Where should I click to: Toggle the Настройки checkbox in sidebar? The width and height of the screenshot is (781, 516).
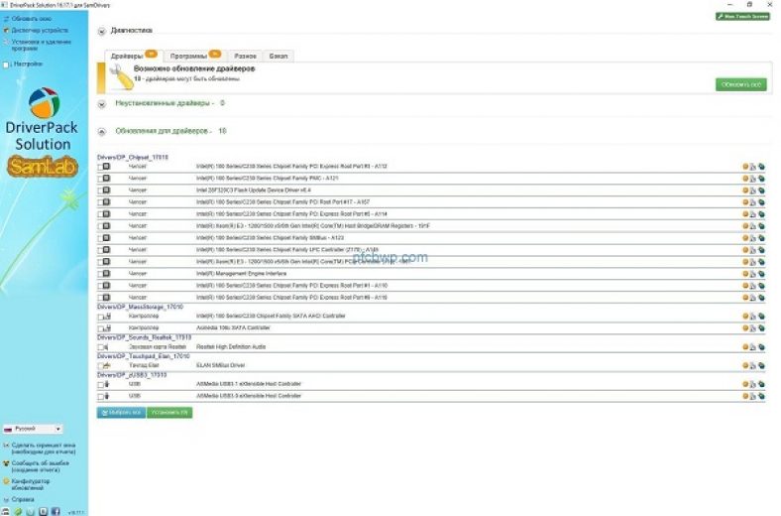[6, 64]
